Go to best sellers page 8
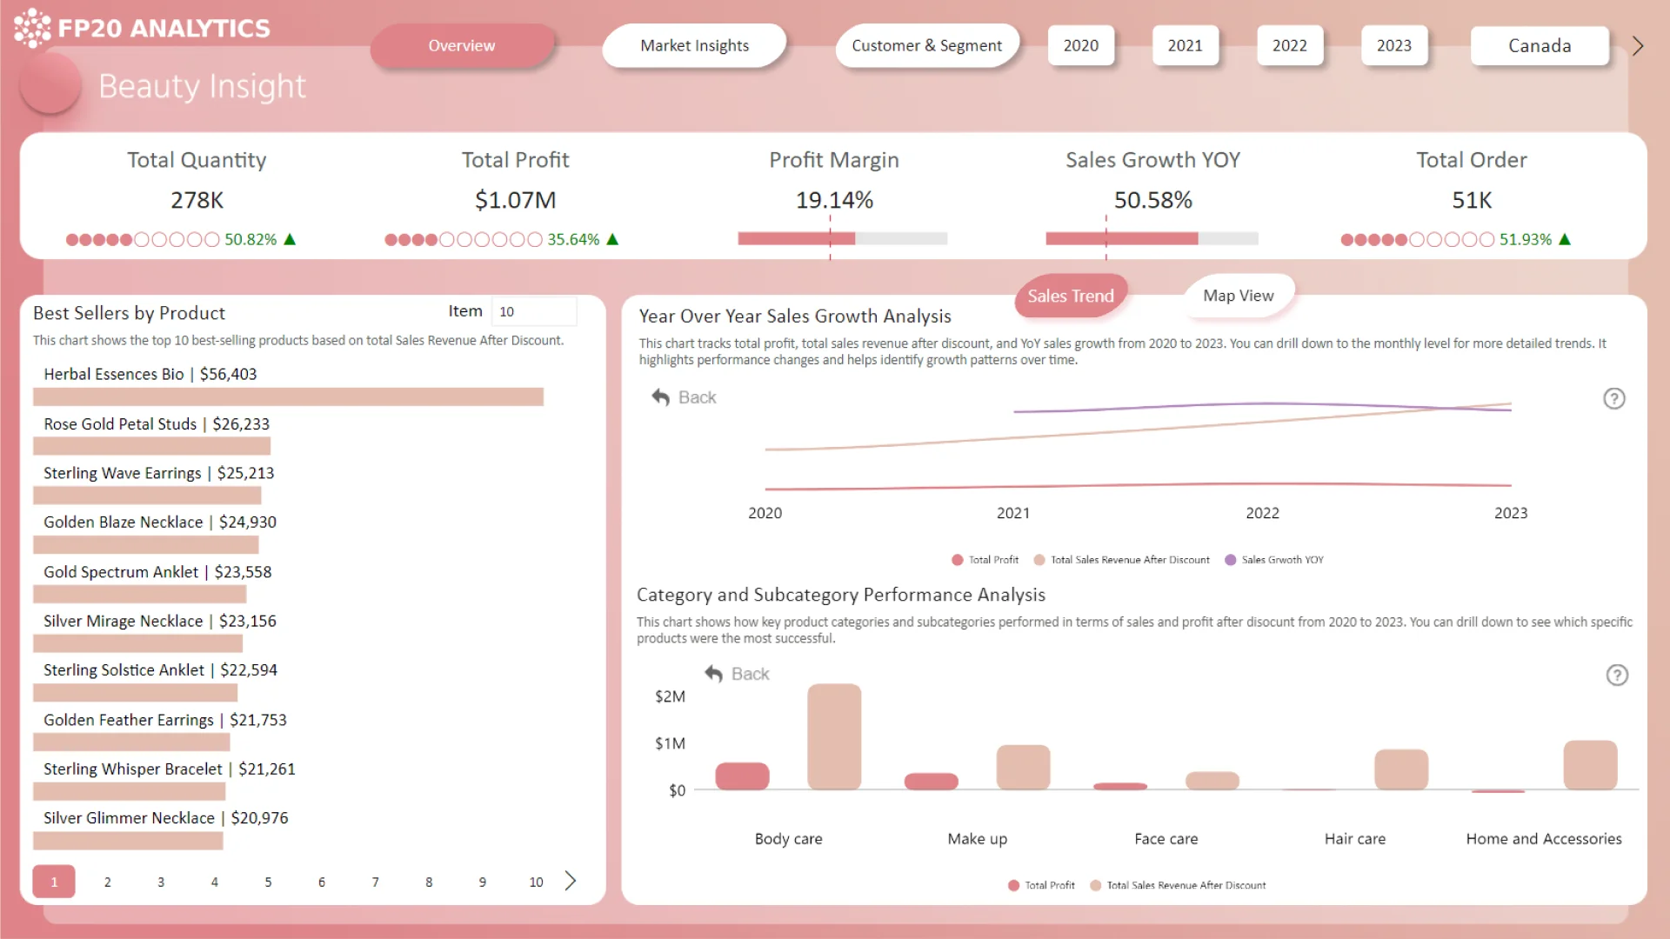Viewport: 1670px width, 939px height. 429,882
